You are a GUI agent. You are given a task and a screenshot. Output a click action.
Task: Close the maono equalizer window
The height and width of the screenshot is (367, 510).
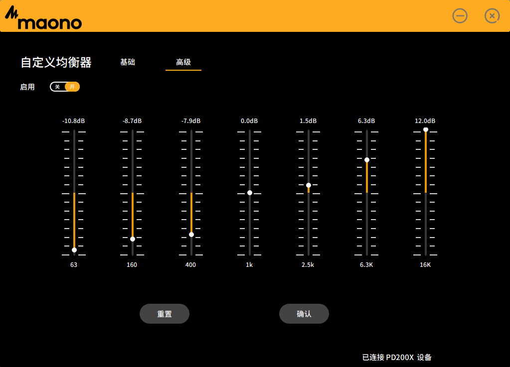pos(492,16)
